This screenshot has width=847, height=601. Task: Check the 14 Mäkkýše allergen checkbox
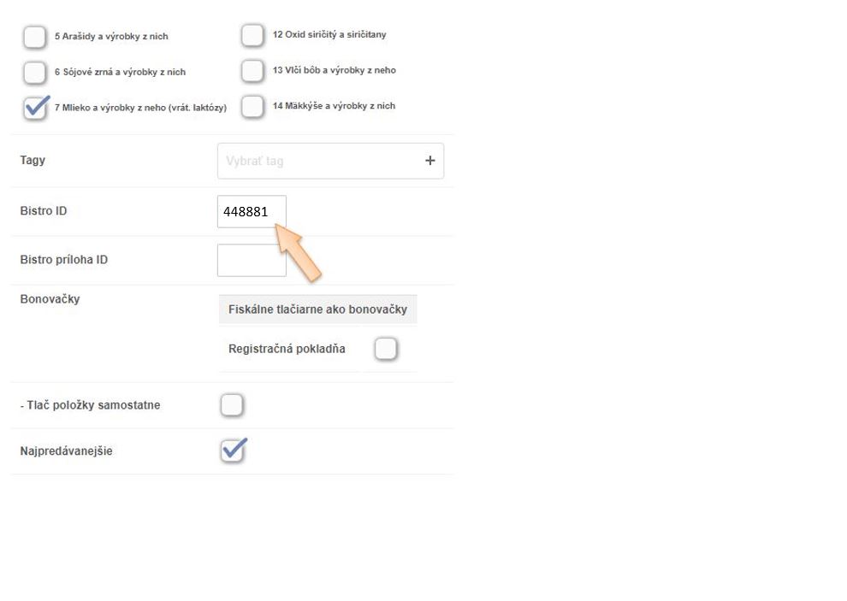[x=252, y=106]
